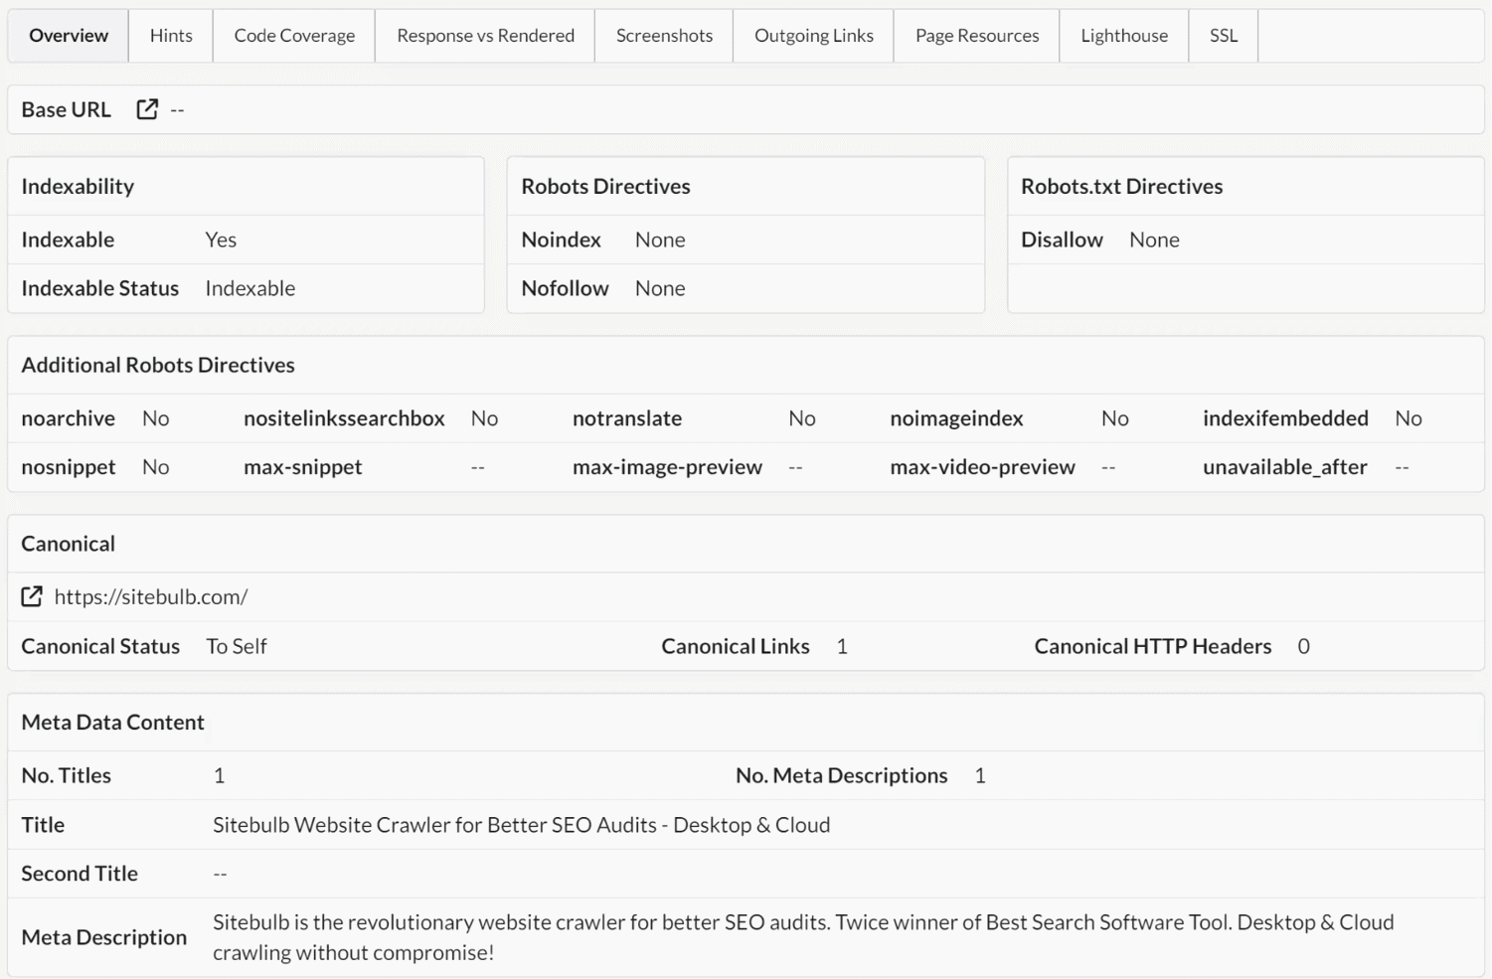Image resolution: width=1492 pixels, height=979 pixels.
Task: View the Screenshots tab
Action: tap(664, 36)
